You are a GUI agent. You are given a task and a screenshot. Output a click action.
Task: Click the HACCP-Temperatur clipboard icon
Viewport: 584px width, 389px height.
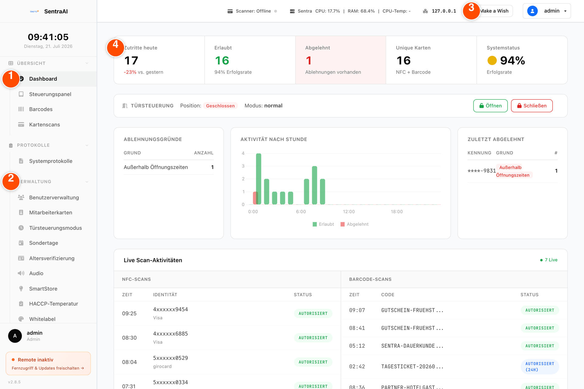(21, 304)
